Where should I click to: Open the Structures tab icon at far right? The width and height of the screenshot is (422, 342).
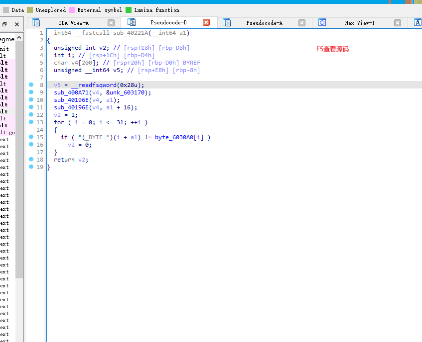(x=418, y=22)
